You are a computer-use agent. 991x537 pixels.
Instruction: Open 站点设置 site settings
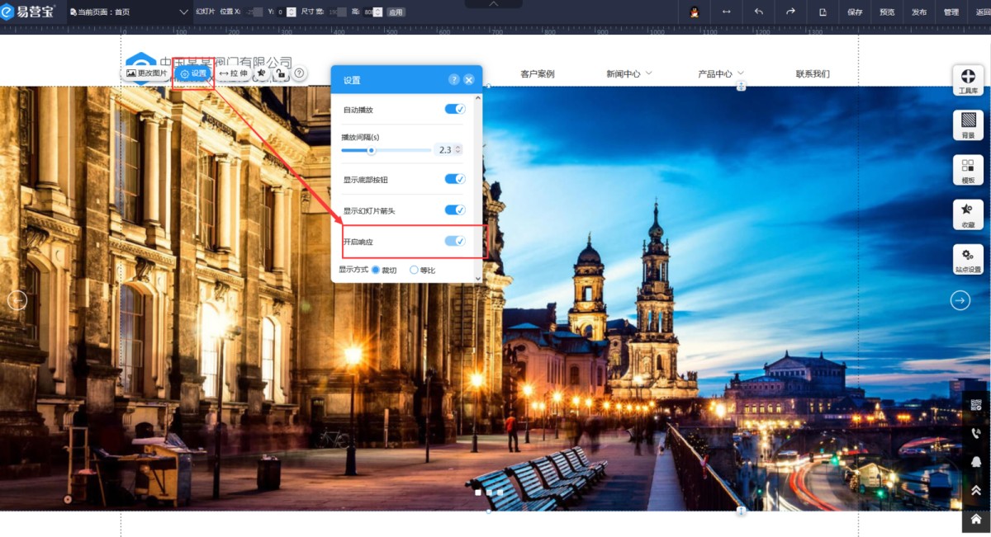[967, 260]
